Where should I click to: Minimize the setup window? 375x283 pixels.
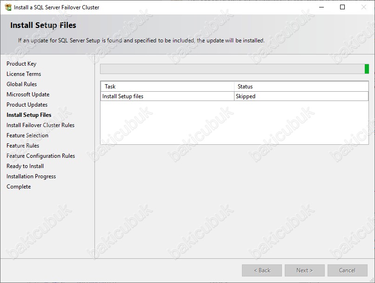click(x=321, y=7)
